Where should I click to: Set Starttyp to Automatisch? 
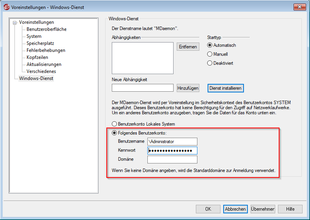click(210, 45)
